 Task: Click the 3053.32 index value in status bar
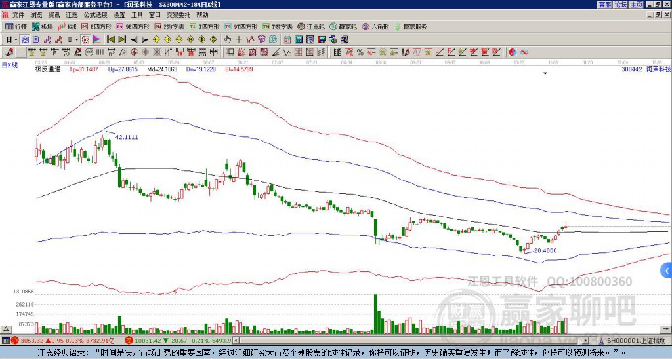click(33, 341)
